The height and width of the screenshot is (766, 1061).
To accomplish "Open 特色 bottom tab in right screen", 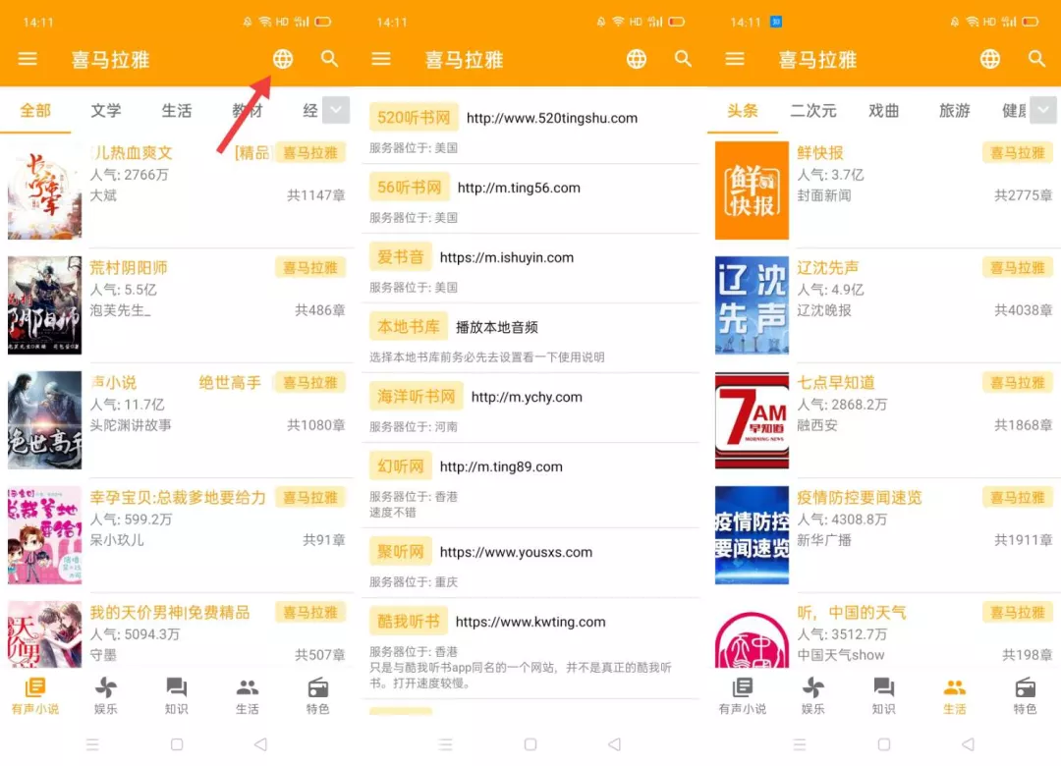I will pos(1025,696).
